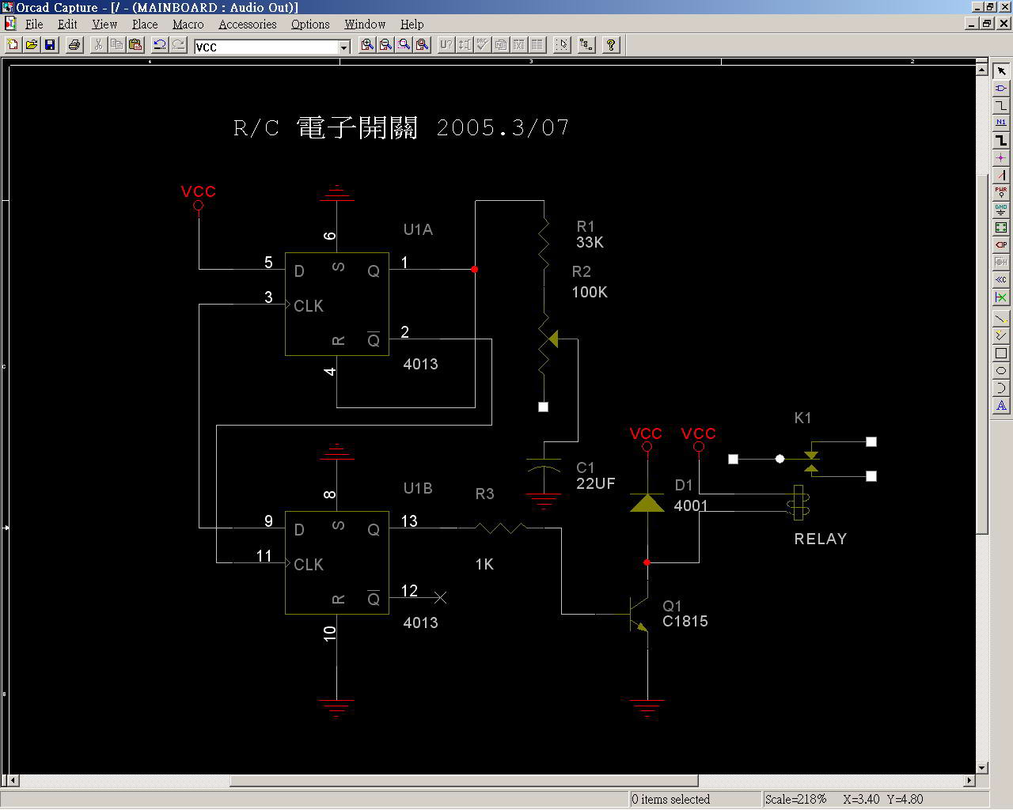The image size is (1013, 810).
Task: Print the schematic page
Action: click(x=74, y=45)
